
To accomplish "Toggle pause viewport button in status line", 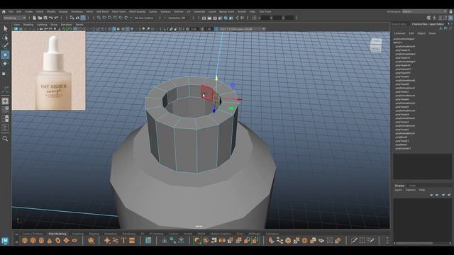I will tap(242, 18).
